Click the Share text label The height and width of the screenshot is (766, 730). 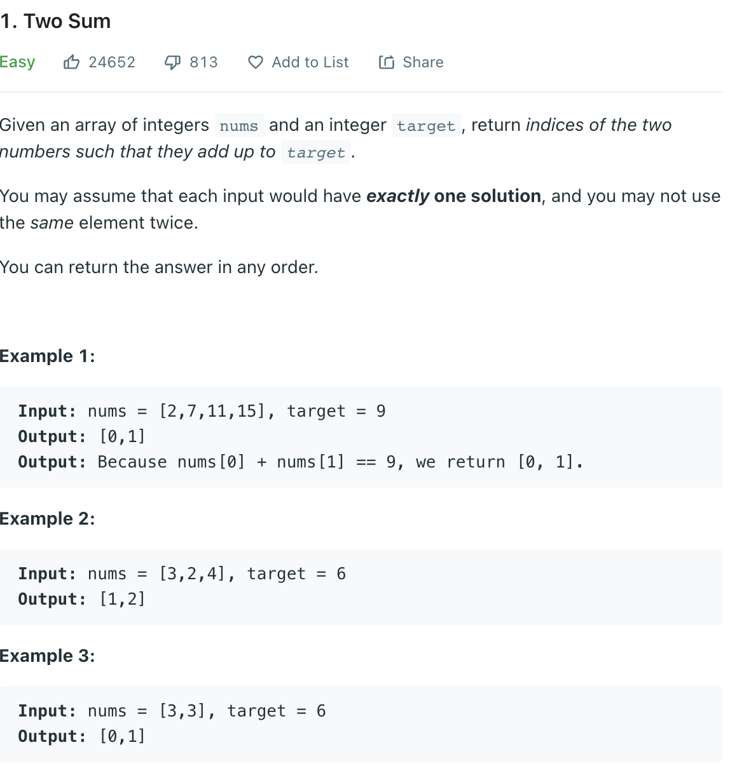(x=423, y=62)
